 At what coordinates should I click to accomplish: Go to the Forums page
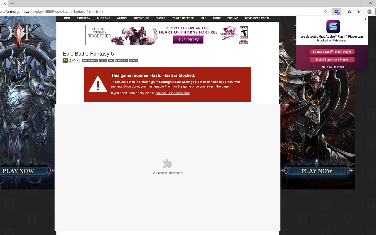coord(233,18)
